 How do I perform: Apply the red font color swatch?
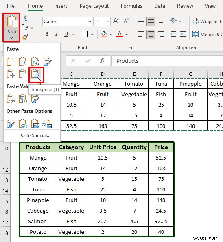120,34
